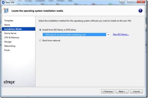
Task: Cancel the New VM wizard
Action: pyautogui.click(x=136, y=91)
